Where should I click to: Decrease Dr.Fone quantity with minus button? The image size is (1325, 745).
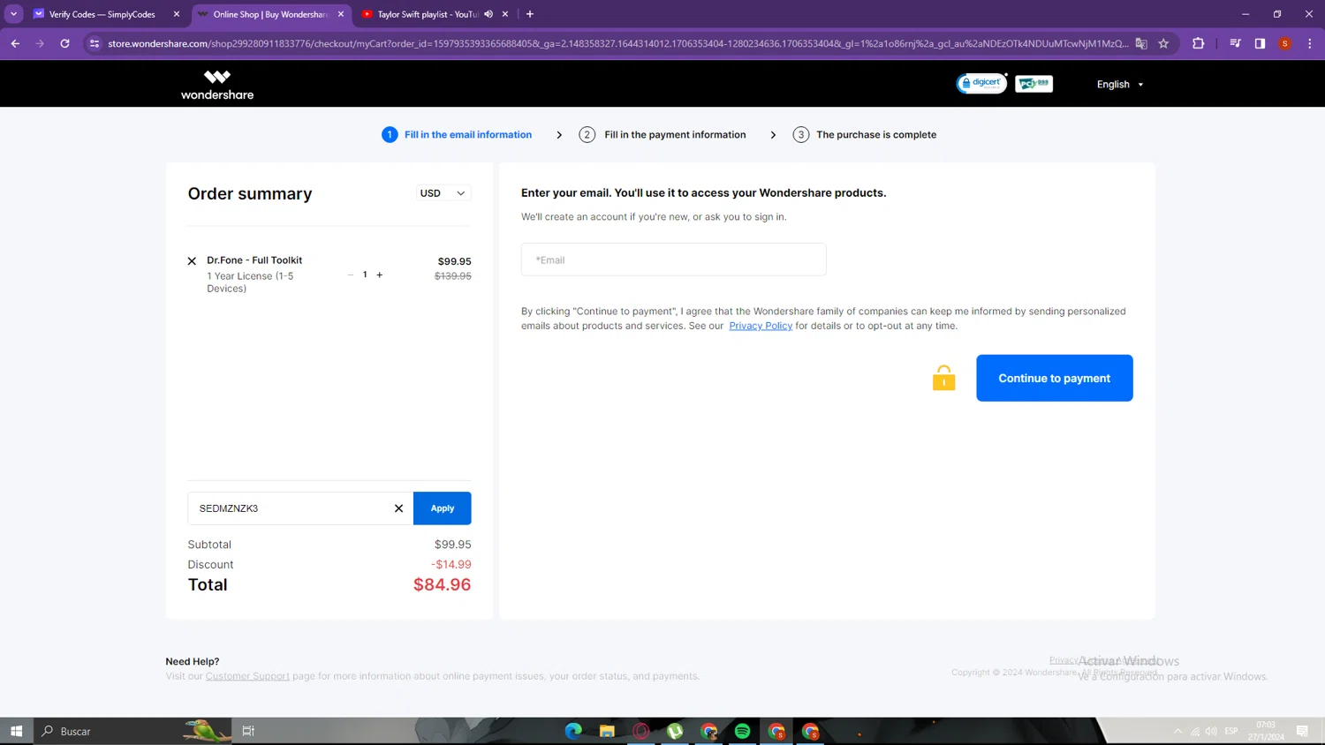pos(351,275)
